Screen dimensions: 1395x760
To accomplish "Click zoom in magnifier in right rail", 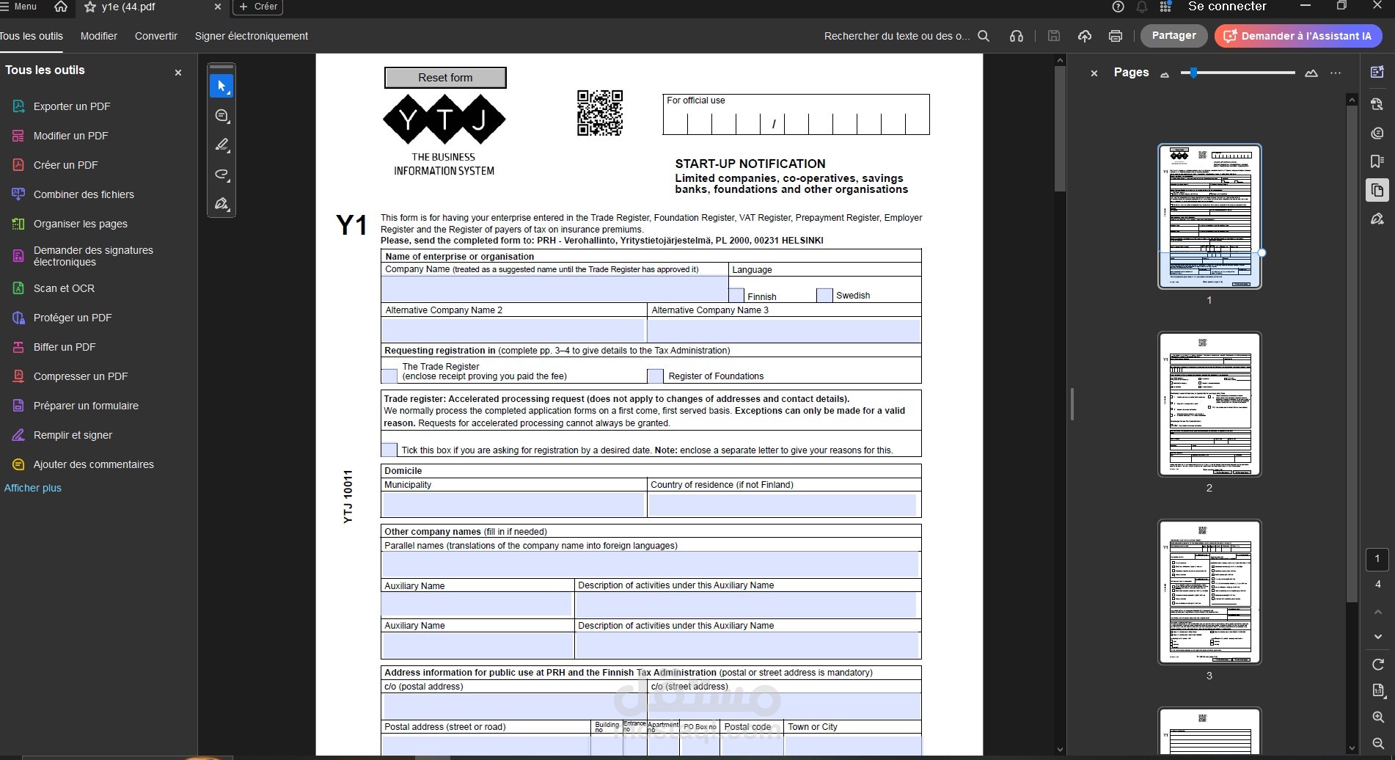I will point(1378,717).
